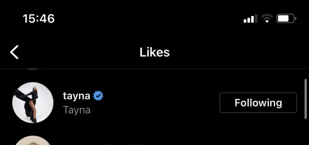Click the Likes page title
This screenshot has height=145, width=309.
point(154,52)
